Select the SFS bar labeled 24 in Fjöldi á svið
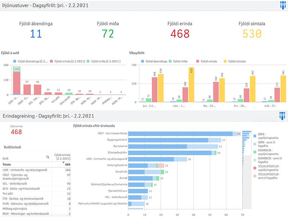The image size is (288, 219). [48, 93]
